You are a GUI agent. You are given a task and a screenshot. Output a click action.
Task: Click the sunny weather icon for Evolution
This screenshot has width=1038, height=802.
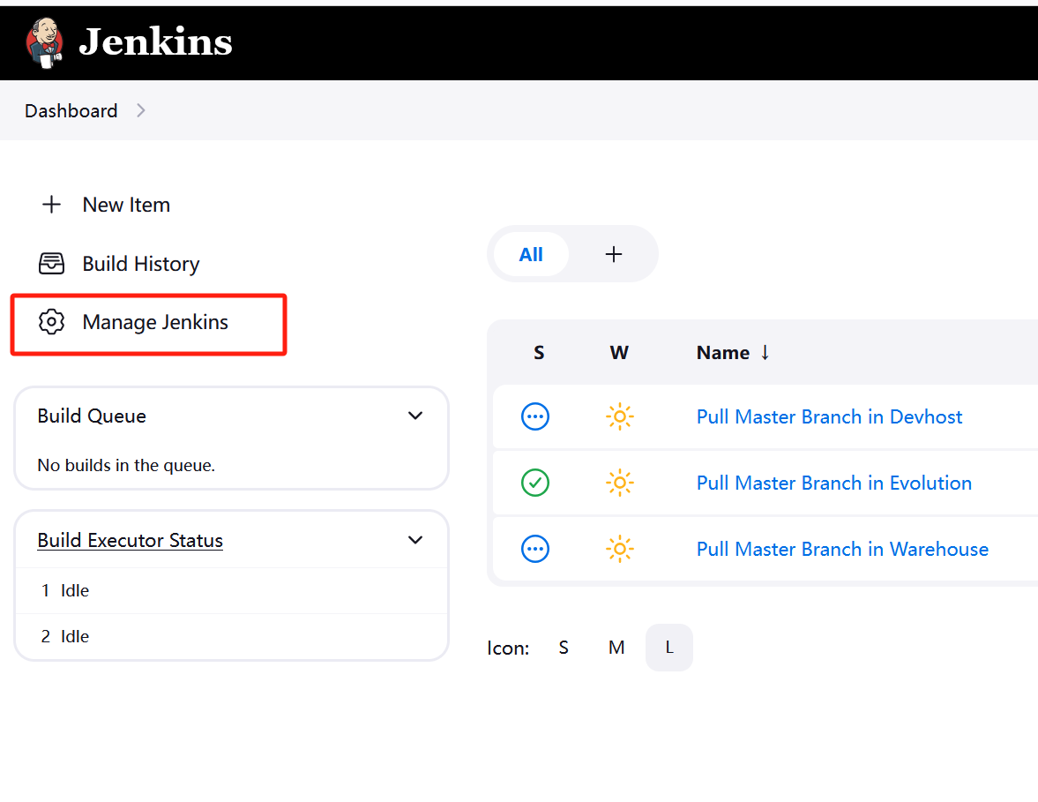coord(620,483)
